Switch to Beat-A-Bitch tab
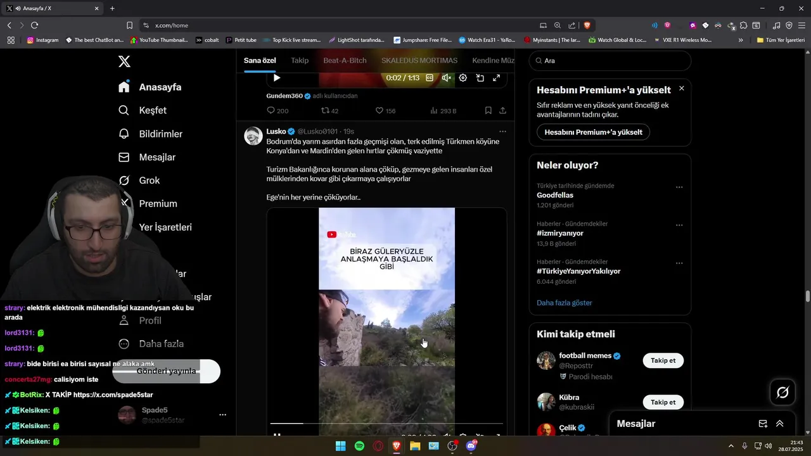811x456 pixels. click(345, 61)
